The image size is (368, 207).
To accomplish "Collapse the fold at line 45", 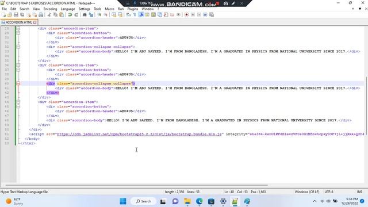I will pyautogui.click(x=18, y=106).
